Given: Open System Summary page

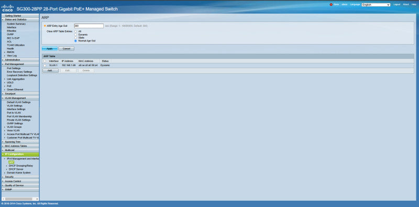Looking at the screenshot, I should point(16,24).
